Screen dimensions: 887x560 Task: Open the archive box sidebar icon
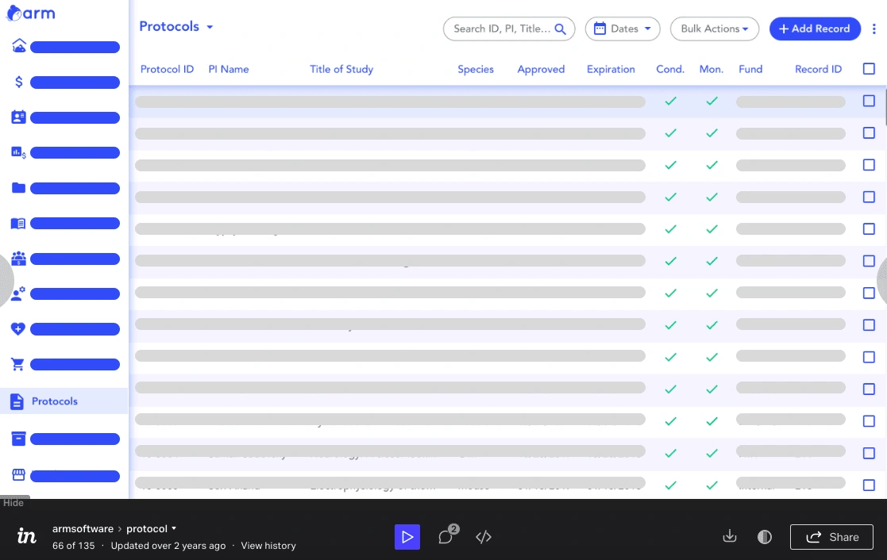click(x=19, y=439)
